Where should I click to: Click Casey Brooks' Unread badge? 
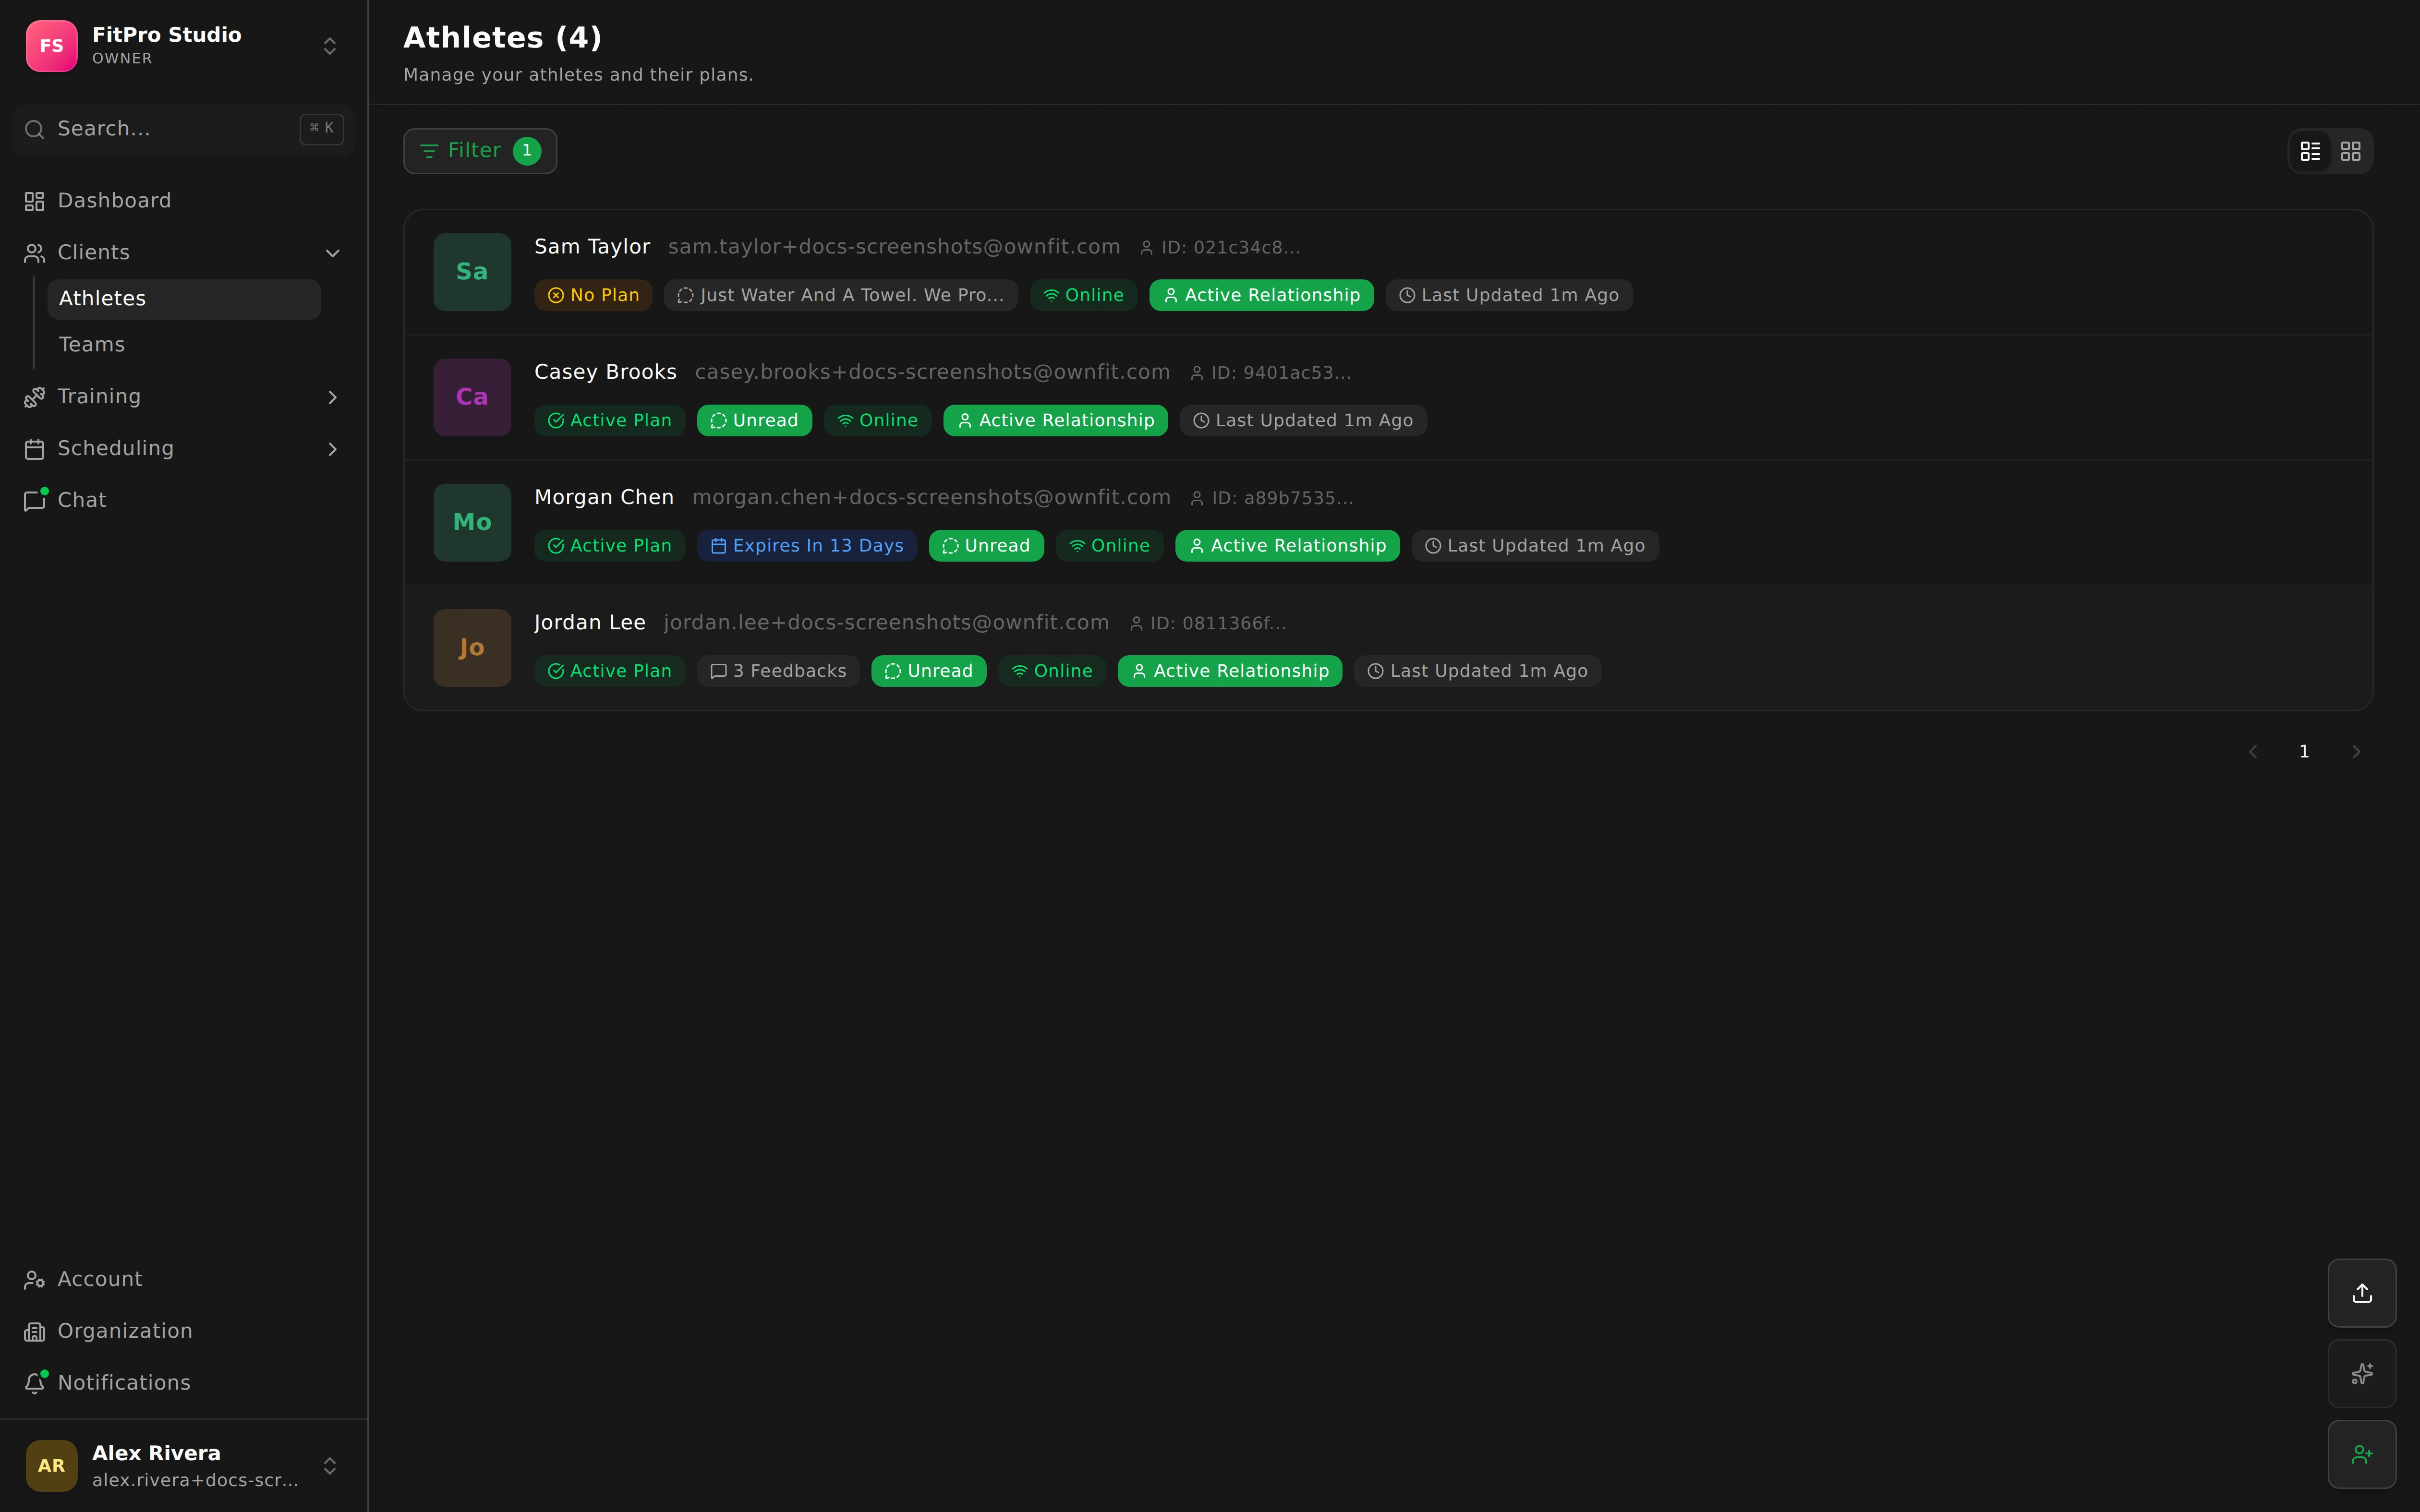754,421
